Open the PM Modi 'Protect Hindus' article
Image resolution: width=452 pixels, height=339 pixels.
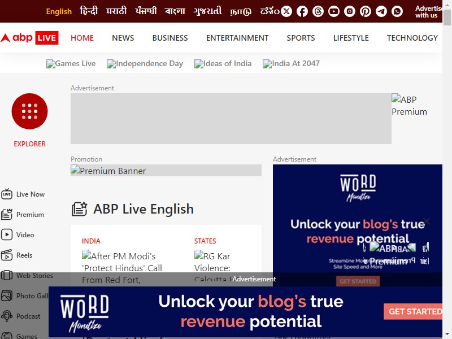[122, 268]
